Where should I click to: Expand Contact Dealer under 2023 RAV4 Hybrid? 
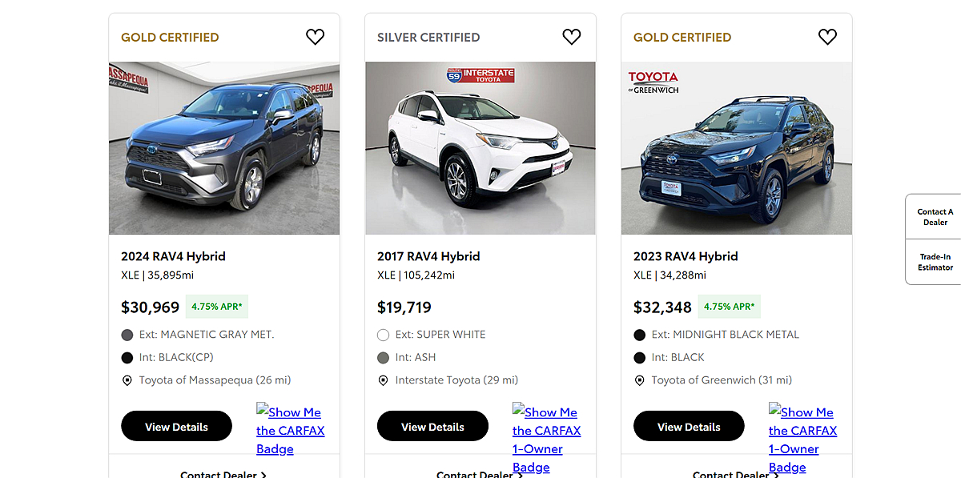pos(736,474)
